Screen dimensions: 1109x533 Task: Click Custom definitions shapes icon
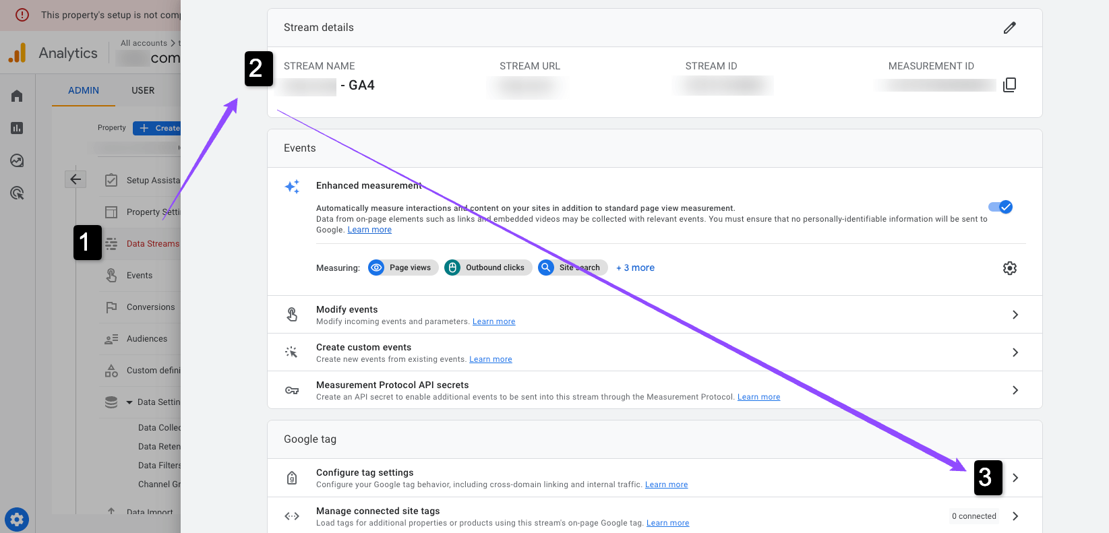[x=111, y=371]
